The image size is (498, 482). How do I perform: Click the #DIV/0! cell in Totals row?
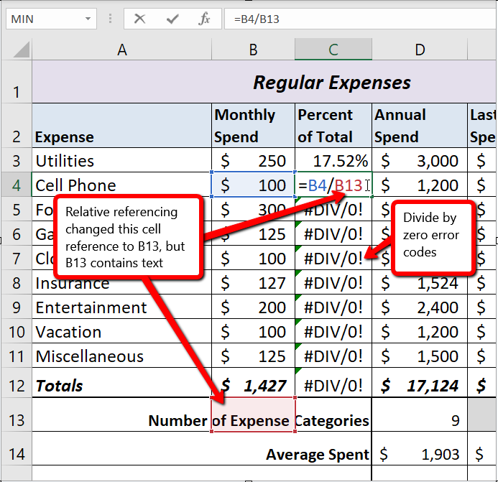pyautogui.click(x=333, y=383)
